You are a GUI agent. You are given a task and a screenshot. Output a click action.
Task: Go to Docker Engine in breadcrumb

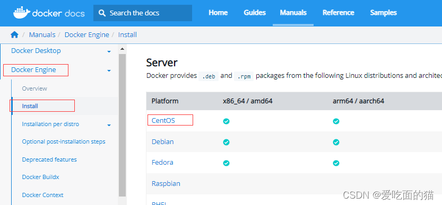87,34
